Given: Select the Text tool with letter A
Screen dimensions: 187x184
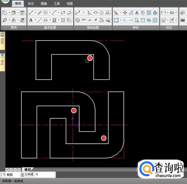Looking at the screenshot, I should 31,20.
